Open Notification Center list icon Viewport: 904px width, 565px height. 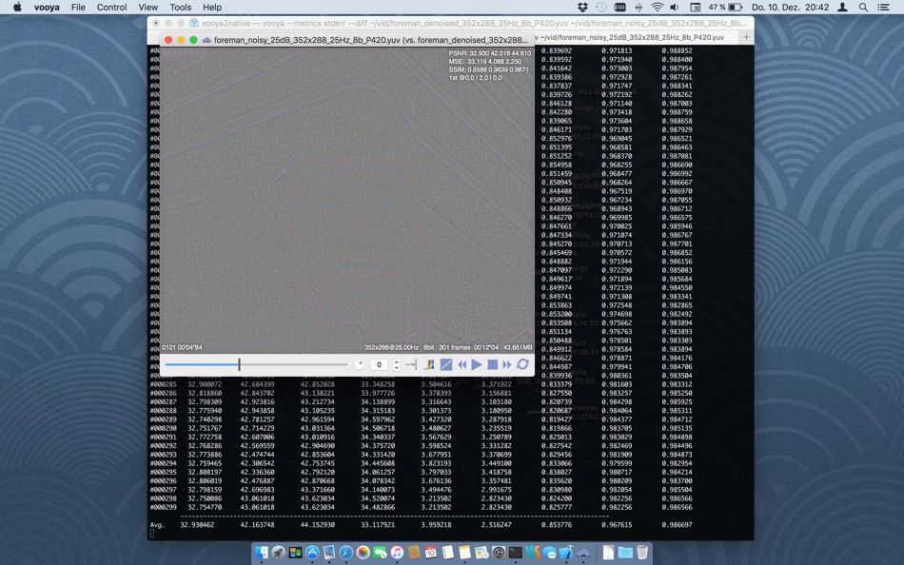point(883,7)
